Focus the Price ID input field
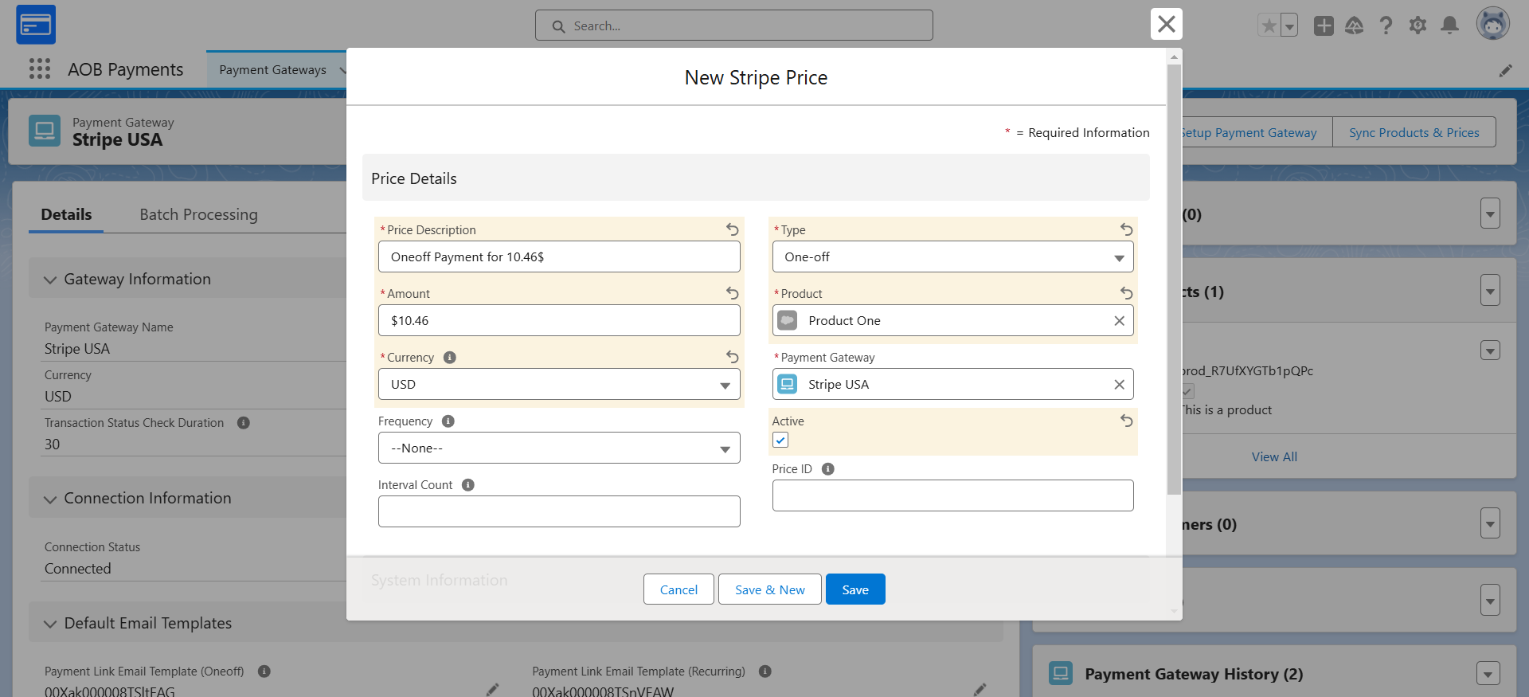The width and height of the screenshot is (1529, 697). [x=952, y=495]
